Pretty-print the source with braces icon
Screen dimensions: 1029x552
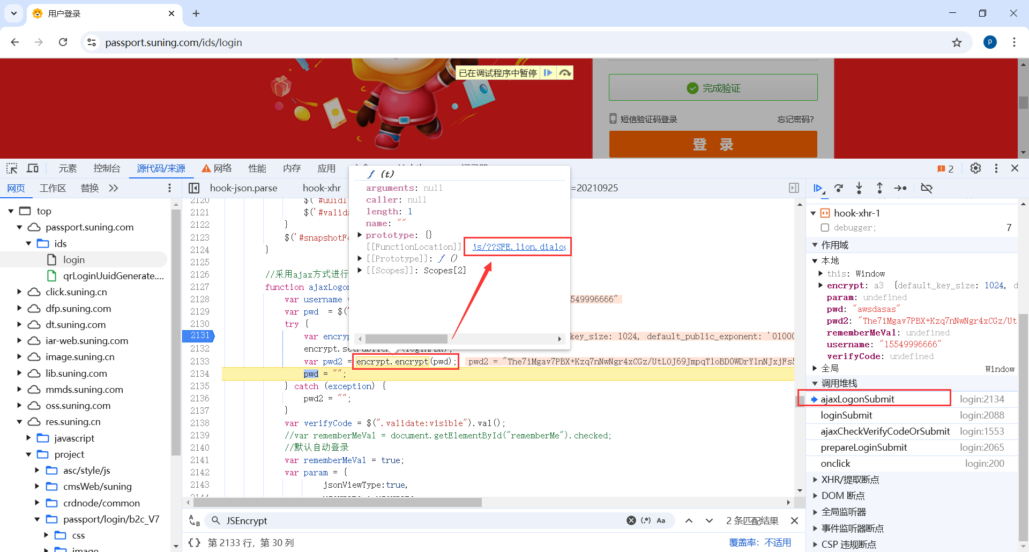click(x=194, y=542)
